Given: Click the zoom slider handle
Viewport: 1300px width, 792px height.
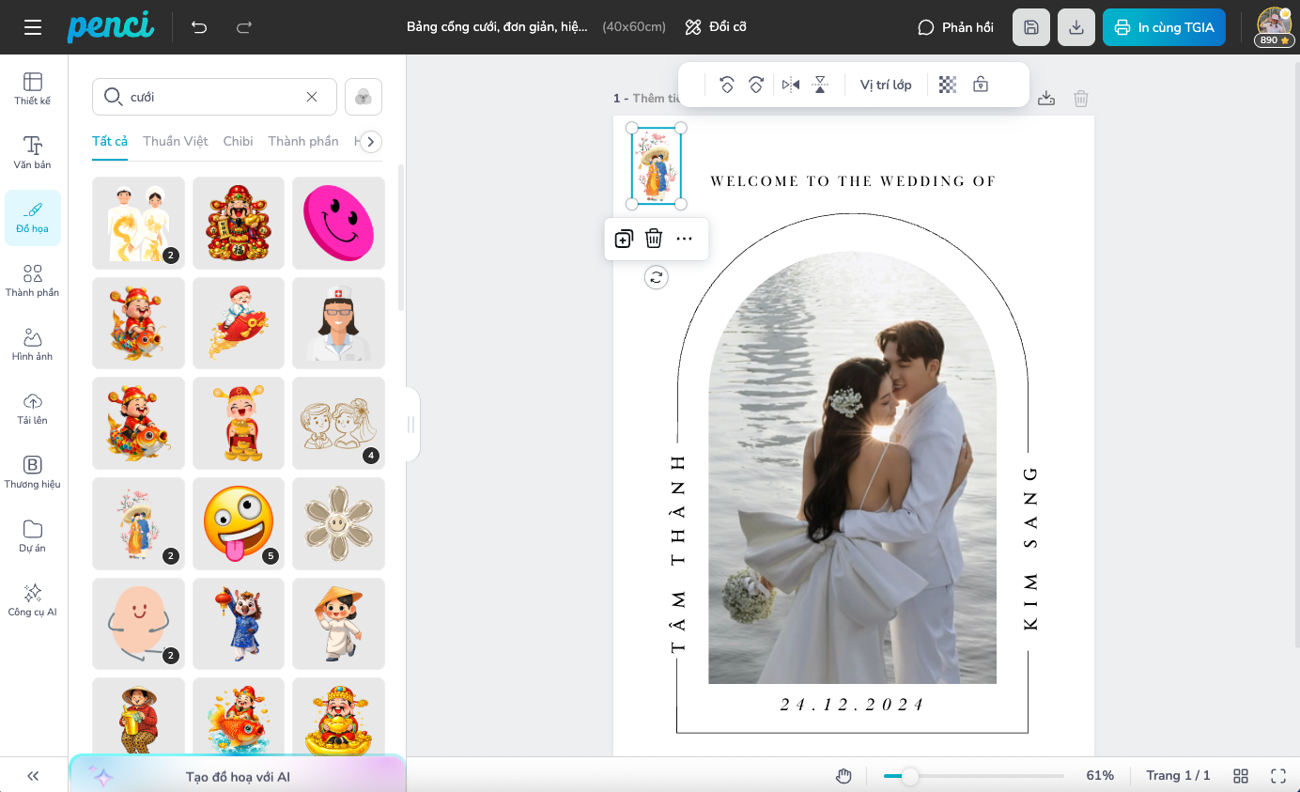Looking at the screenshot, I should point(909,776).
